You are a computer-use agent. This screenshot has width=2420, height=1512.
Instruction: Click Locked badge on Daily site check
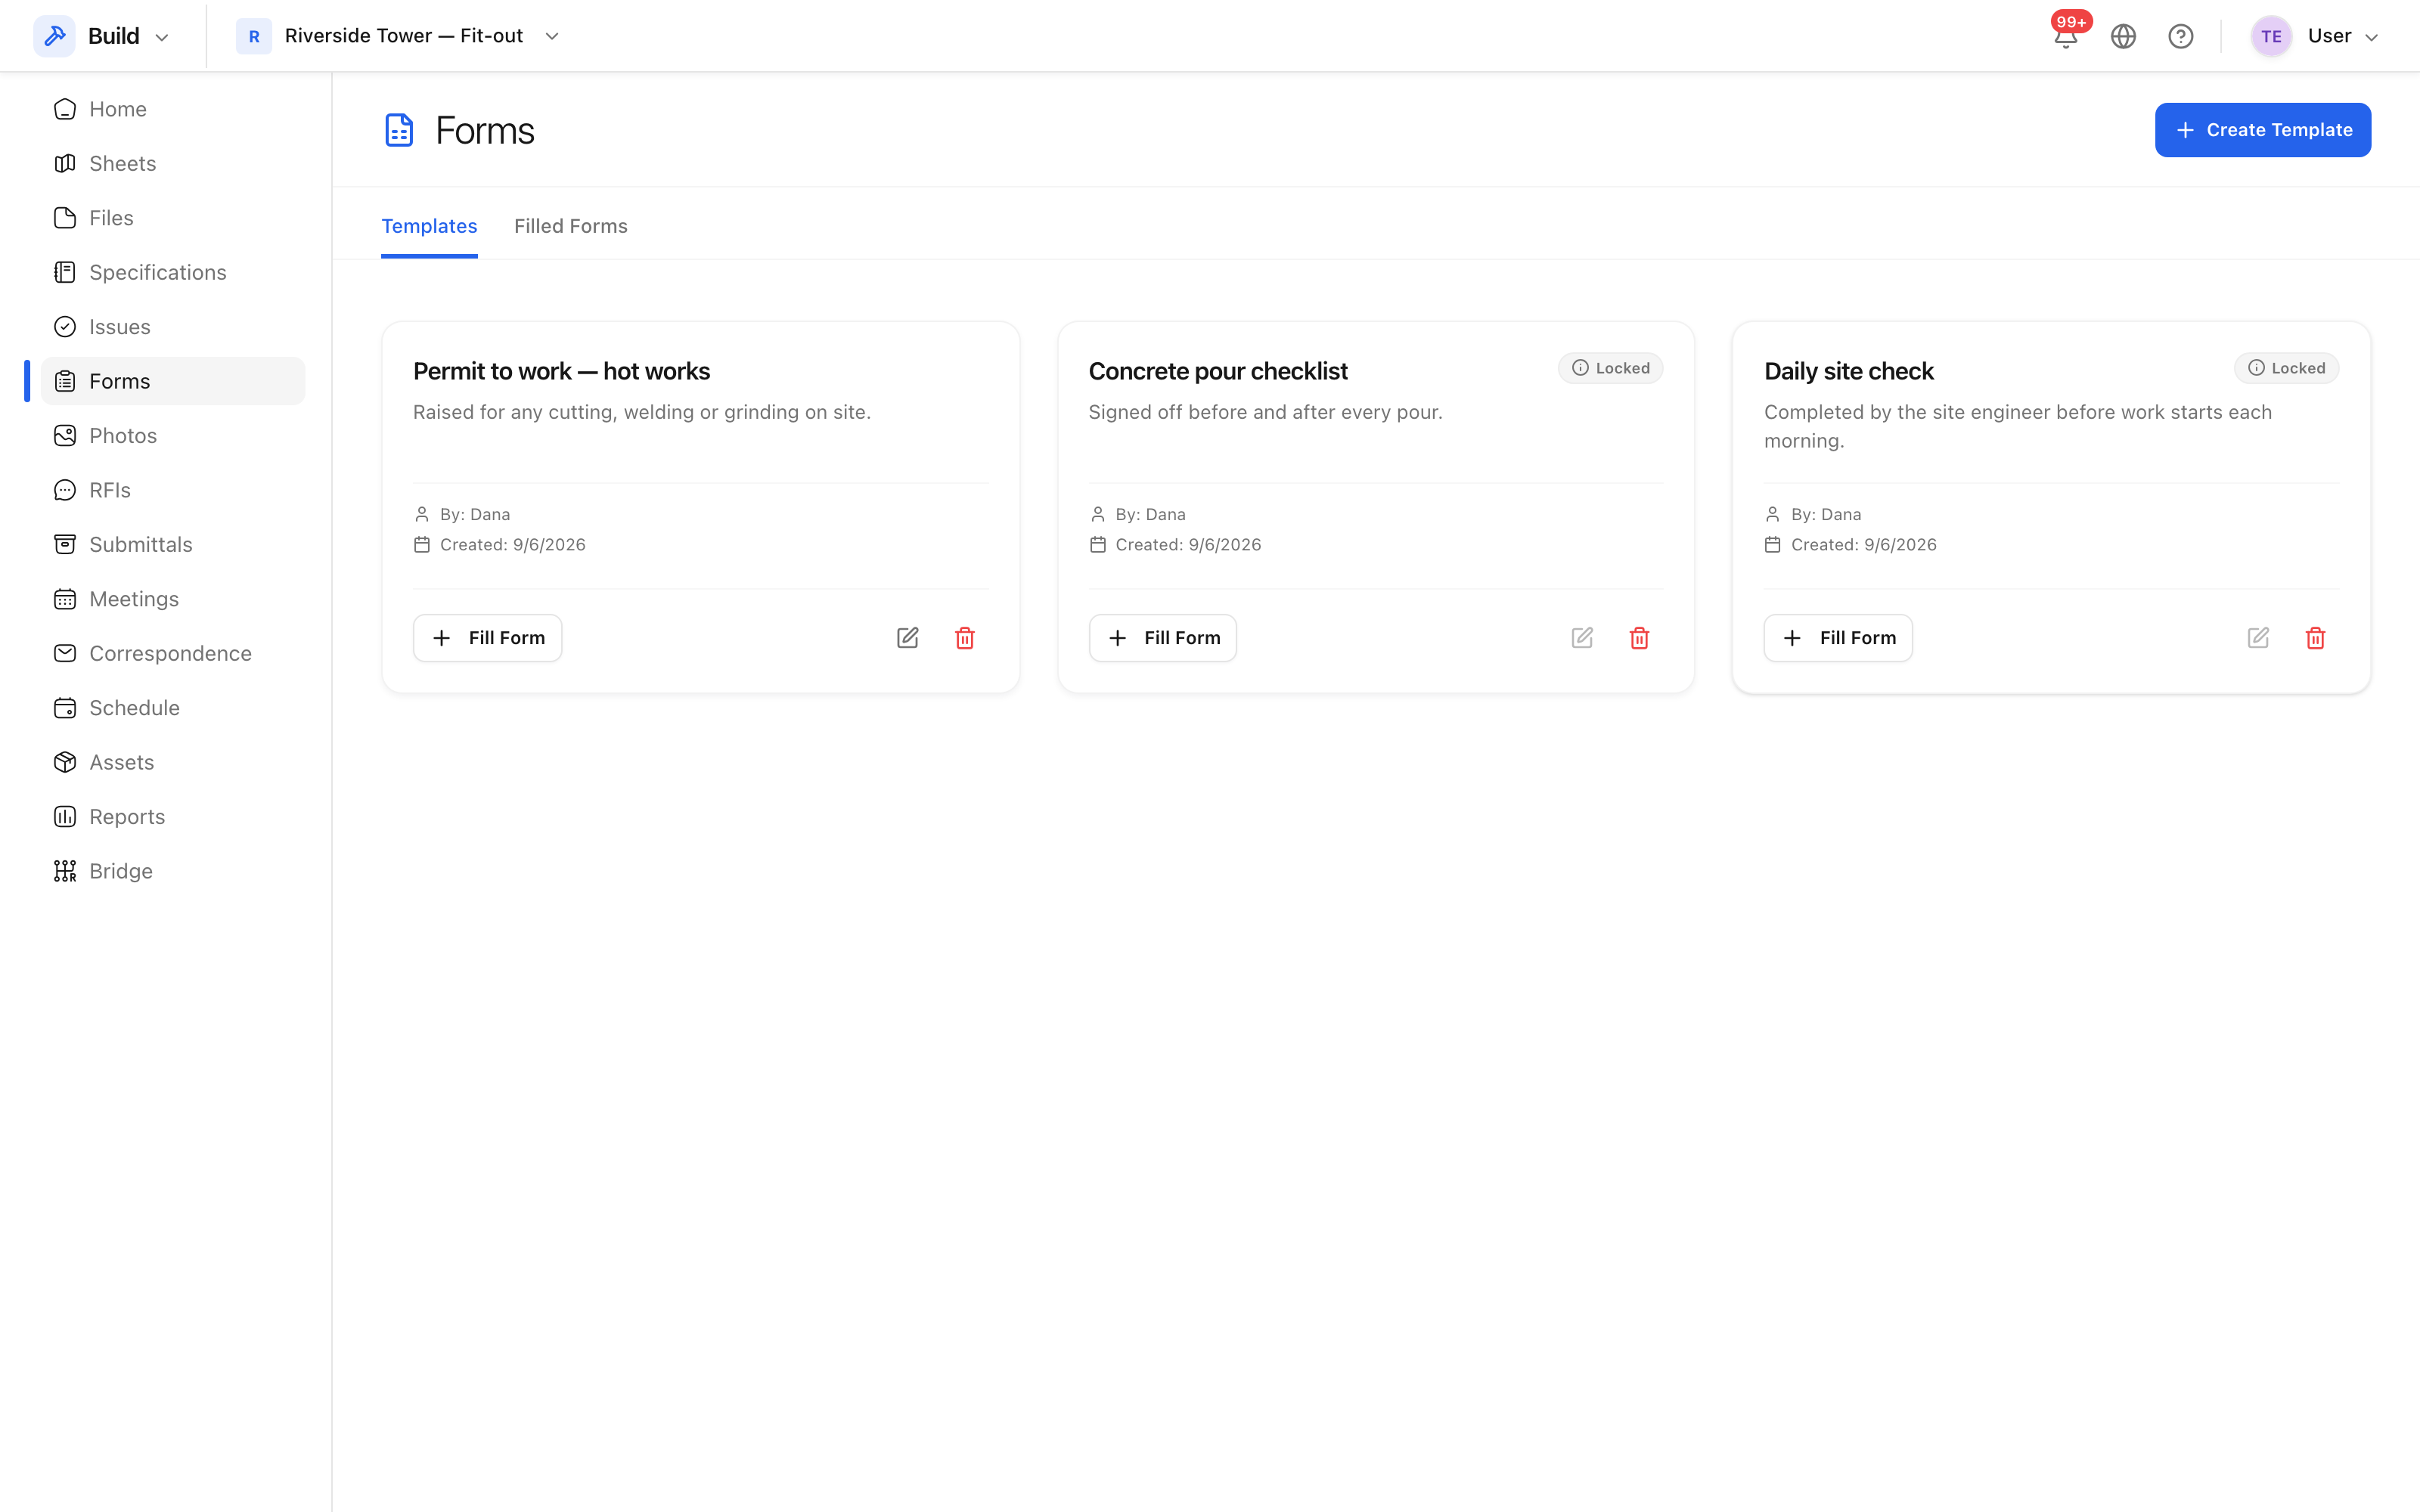coord(2286,368)
